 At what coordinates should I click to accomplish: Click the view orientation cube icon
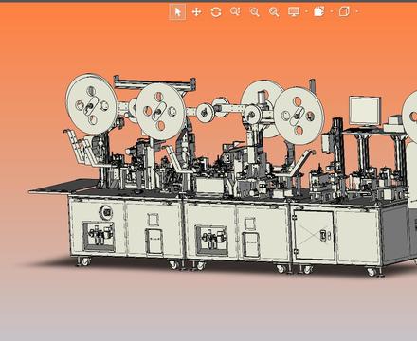(x=344, y=11)
